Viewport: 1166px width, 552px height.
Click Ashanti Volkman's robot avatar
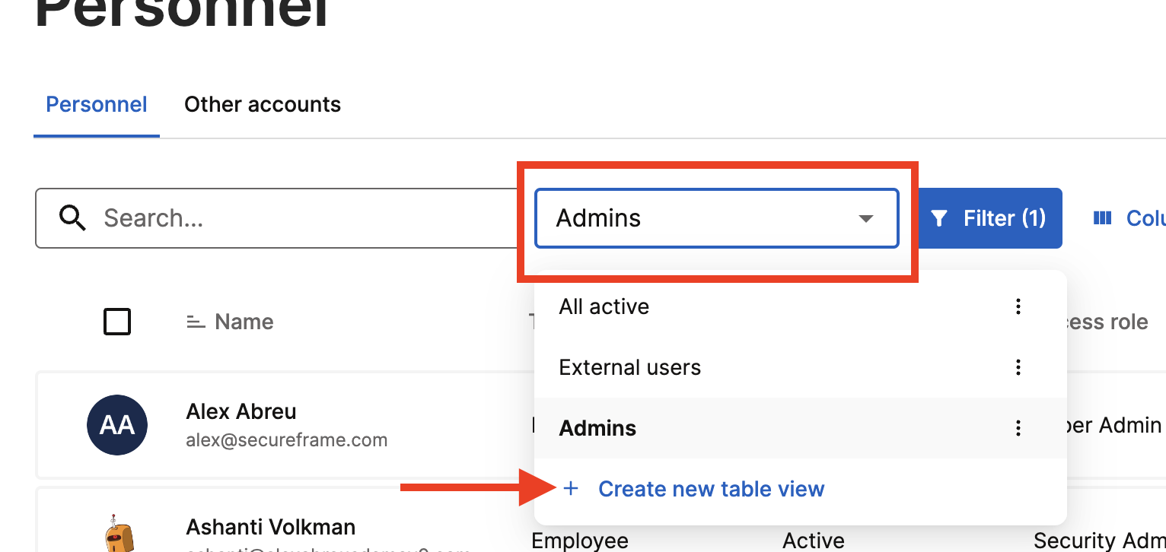click(119, 533)
